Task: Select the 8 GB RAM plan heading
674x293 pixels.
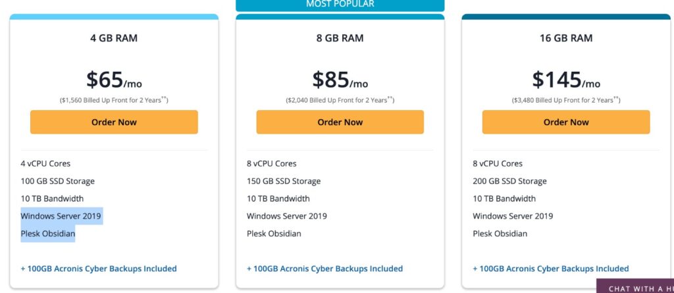Action: coord(340,38)
